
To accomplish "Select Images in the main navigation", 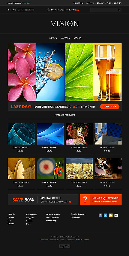I will point(53,38).
